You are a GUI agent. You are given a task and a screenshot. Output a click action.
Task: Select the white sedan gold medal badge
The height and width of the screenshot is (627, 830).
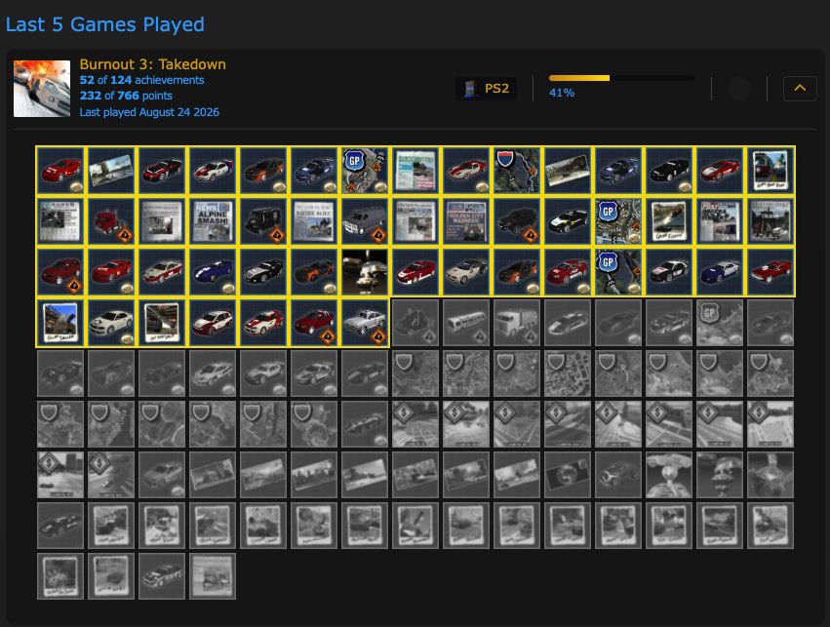111,323
